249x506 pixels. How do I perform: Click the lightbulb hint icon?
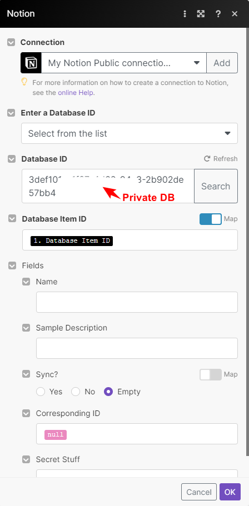coord(24,82)
